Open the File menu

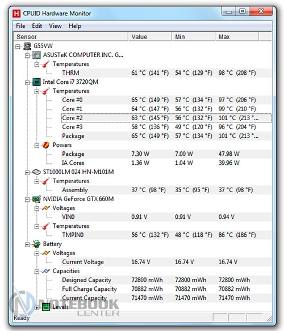click(20, 26)
